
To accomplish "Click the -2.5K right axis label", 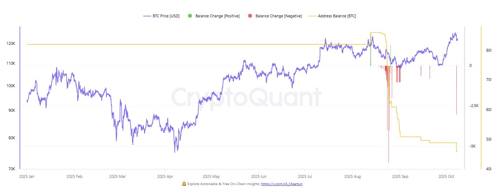I will click(x=474, y=106).
